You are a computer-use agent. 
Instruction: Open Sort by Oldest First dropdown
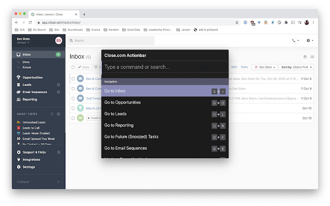[296, 67]
